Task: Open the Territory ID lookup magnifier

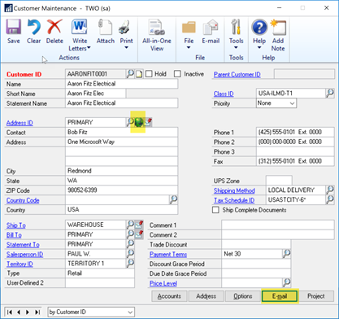Action: point(130,263)
